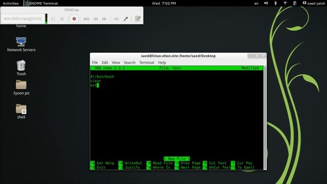
Task: Click Activities in the top bar
Action: pos(11,3)
